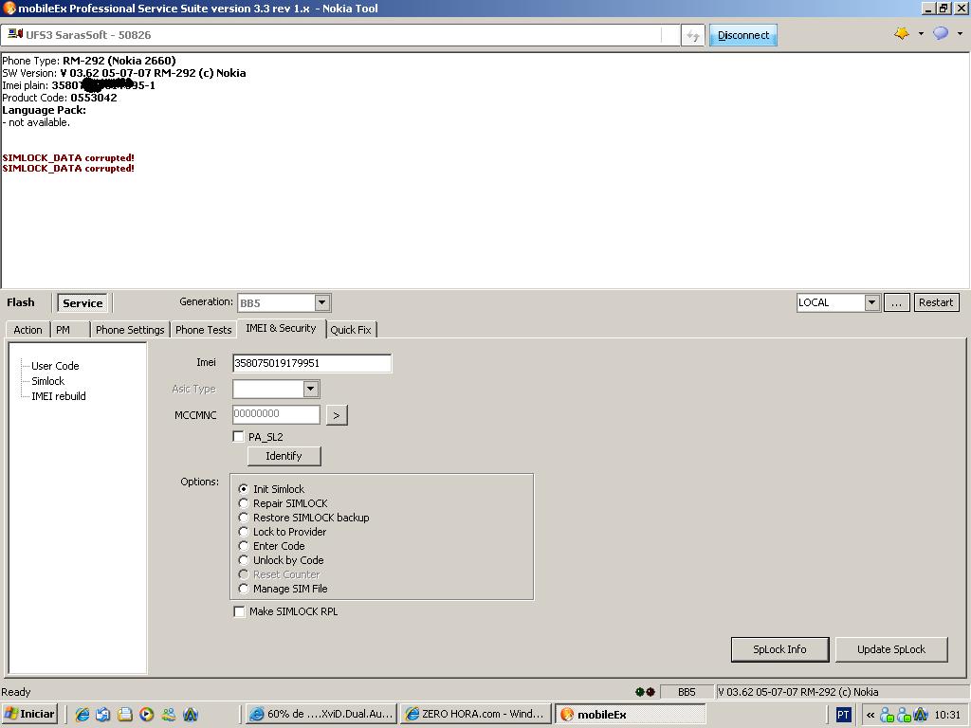Click the Update SpLock button
The width and height of the screenshot is (971, 728).
(891, 649)
